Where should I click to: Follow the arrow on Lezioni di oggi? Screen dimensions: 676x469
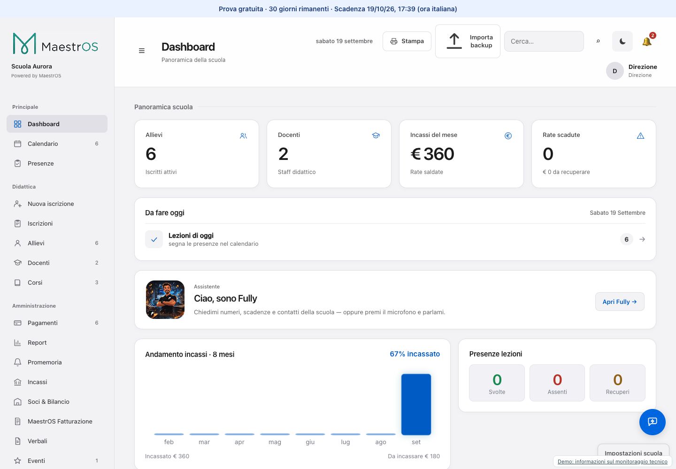click(x=642, y=239)
